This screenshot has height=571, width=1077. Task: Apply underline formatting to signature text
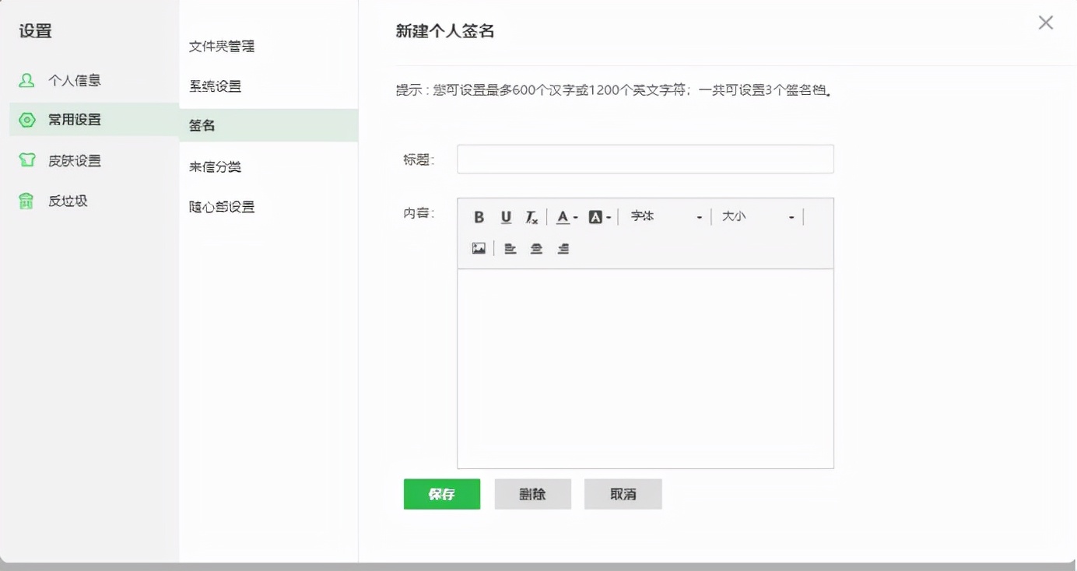[x=506, y=216]
